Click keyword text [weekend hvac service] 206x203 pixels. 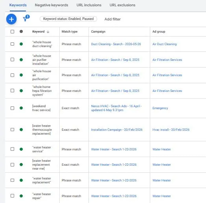(x=41, y=108)
